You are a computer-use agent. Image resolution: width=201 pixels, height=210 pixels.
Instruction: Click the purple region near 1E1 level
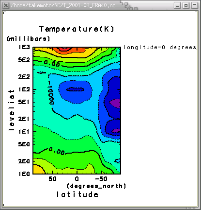(117, 131)
